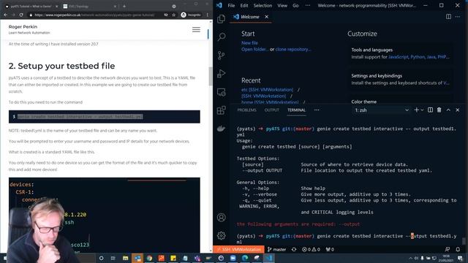Click the SSH: VMWorkstation remote status indicator
The height and width of the screenshot is (263, 468).
point(239,249)
